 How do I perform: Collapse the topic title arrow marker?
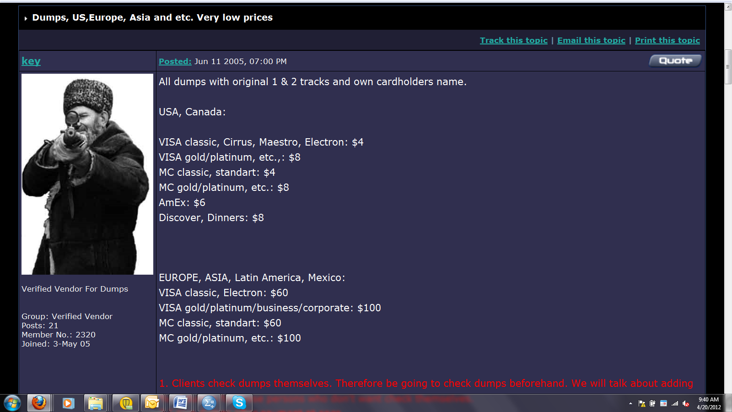pos(26,18)
